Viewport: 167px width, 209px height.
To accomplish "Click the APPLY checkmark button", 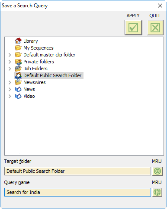I will coord(133,28).
